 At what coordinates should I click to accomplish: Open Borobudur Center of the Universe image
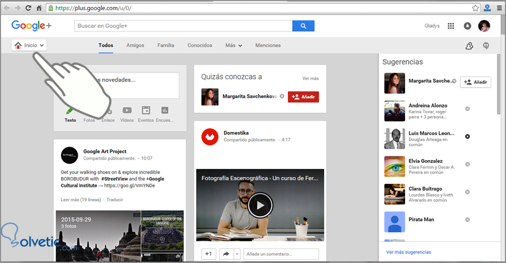pyautogui.click(x=163, y=230)
